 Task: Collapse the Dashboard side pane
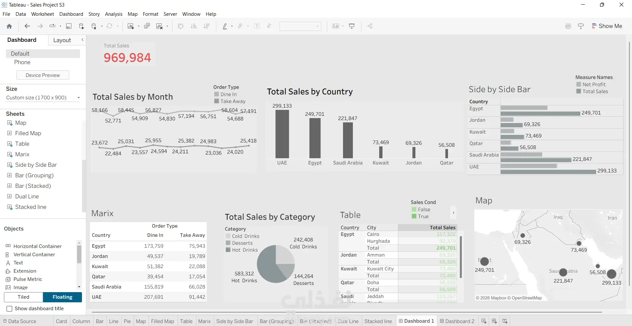[83, 40]
